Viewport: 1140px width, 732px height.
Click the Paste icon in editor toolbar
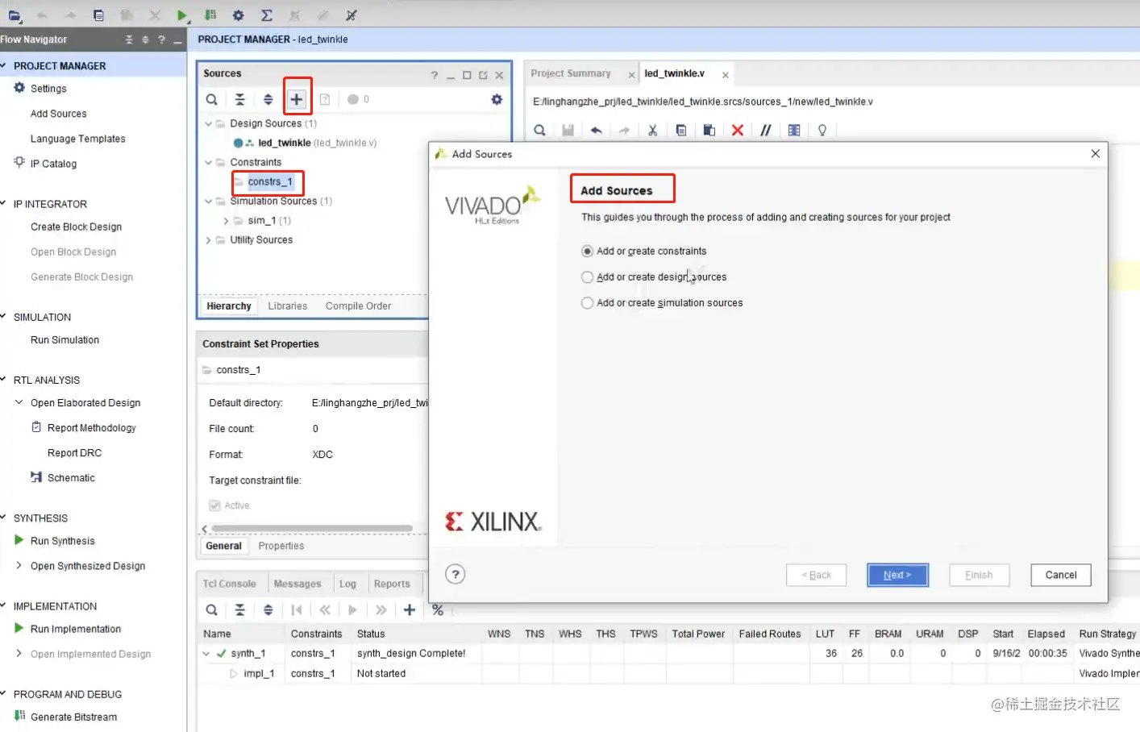coord(709,130)
